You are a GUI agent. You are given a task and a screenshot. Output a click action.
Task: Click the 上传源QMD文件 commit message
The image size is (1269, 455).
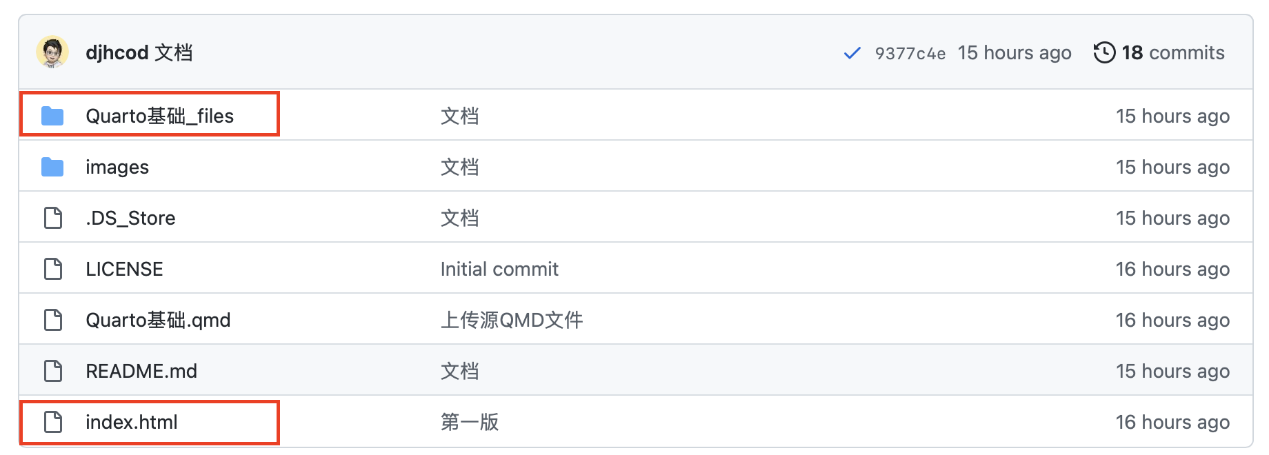tap(510, 319)
